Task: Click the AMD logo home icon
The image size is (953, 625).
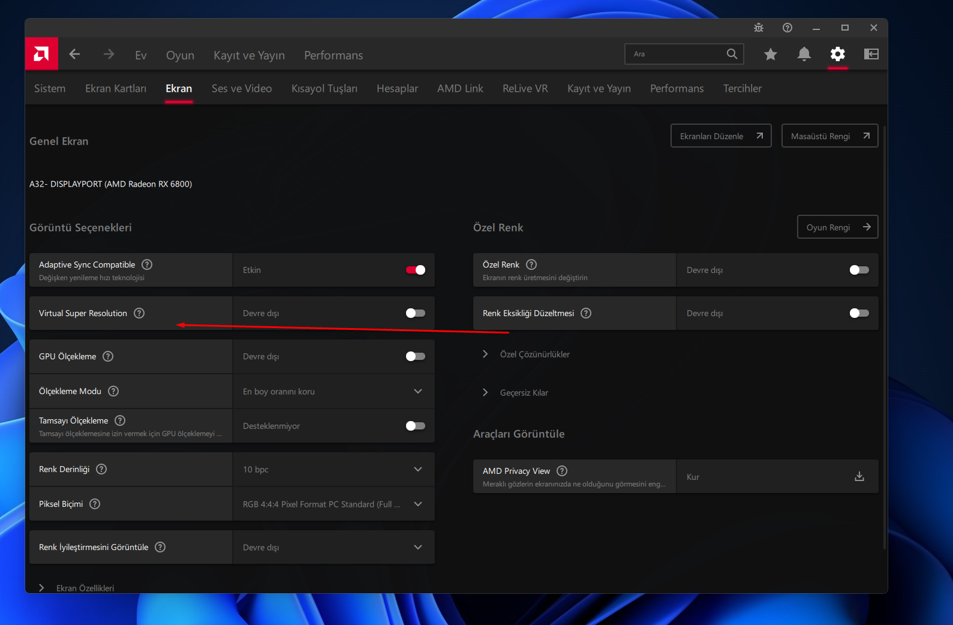Action: coord(41,54)
